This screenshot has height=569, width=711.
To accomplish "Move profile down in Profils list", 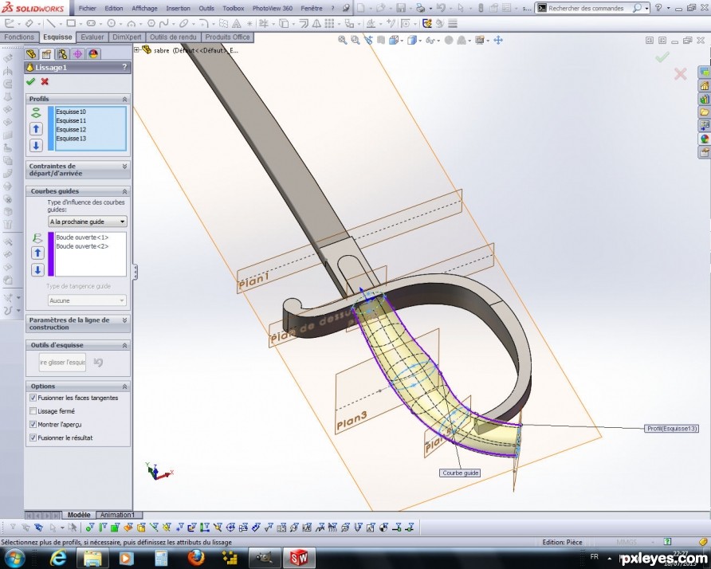I will click(37, 146).
